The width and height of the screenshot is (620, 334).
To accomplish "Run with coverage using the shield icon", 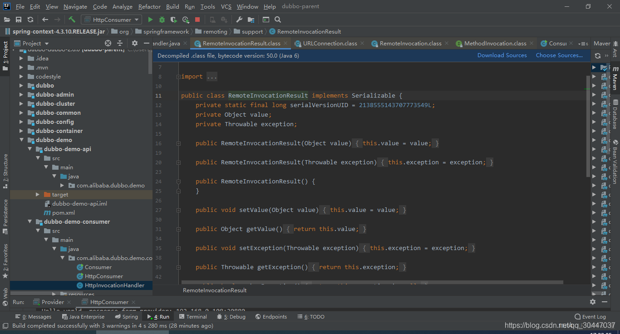I will click(x=174, y=20).
